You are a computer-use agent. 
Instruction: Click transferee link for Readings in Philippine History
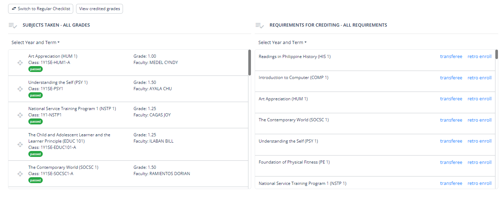pyautogui.click(x=451, y=57)
